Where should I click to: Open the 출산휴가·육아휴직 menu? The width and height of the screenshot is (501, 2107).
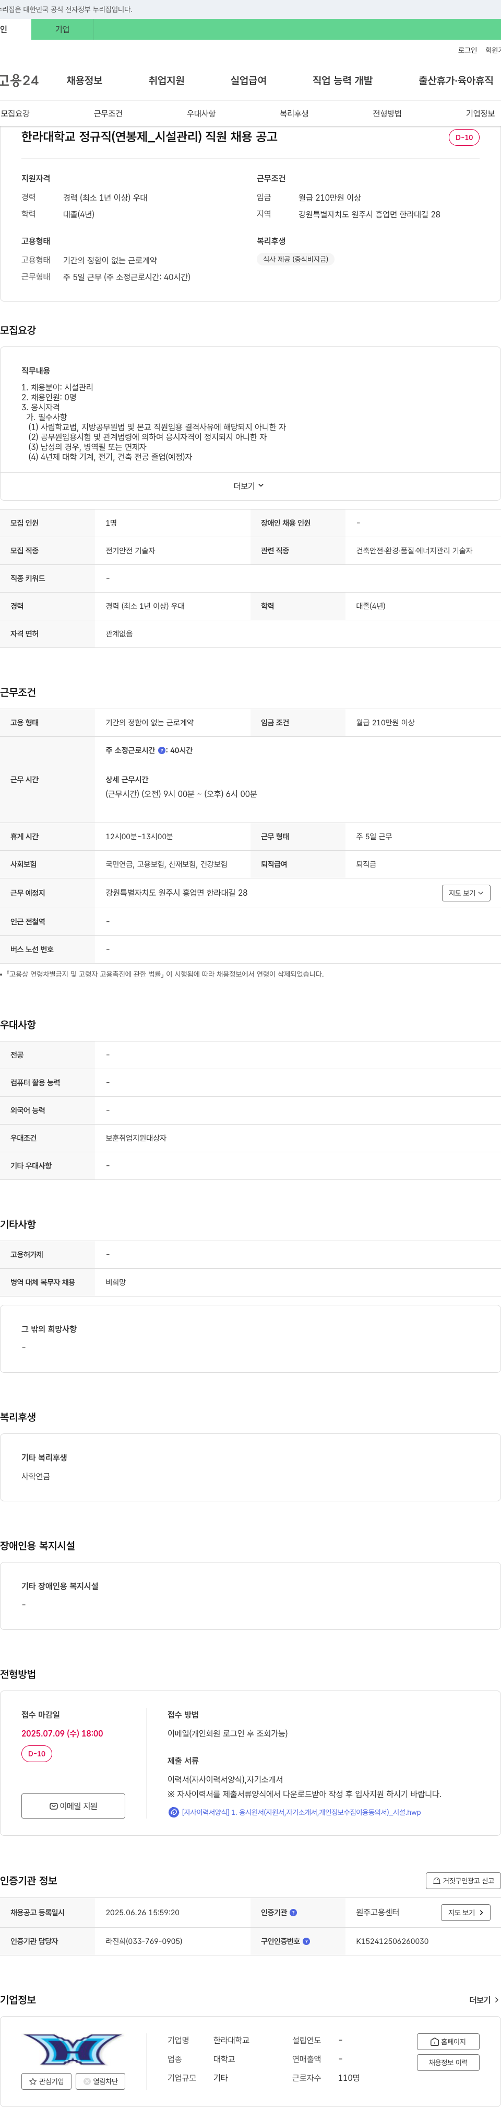tap(455, 80)
